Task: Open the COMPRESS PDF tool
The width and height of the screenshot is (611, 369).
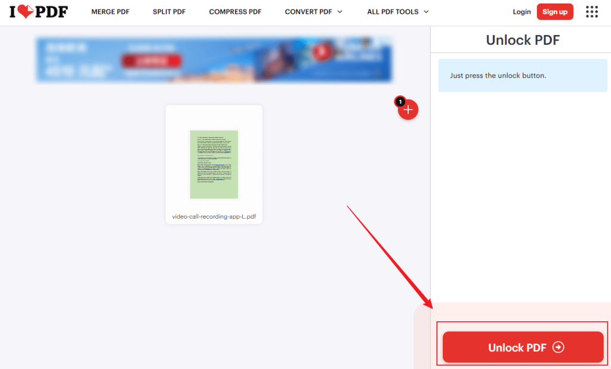Action: pyautogui.click(x=235, y=11)
